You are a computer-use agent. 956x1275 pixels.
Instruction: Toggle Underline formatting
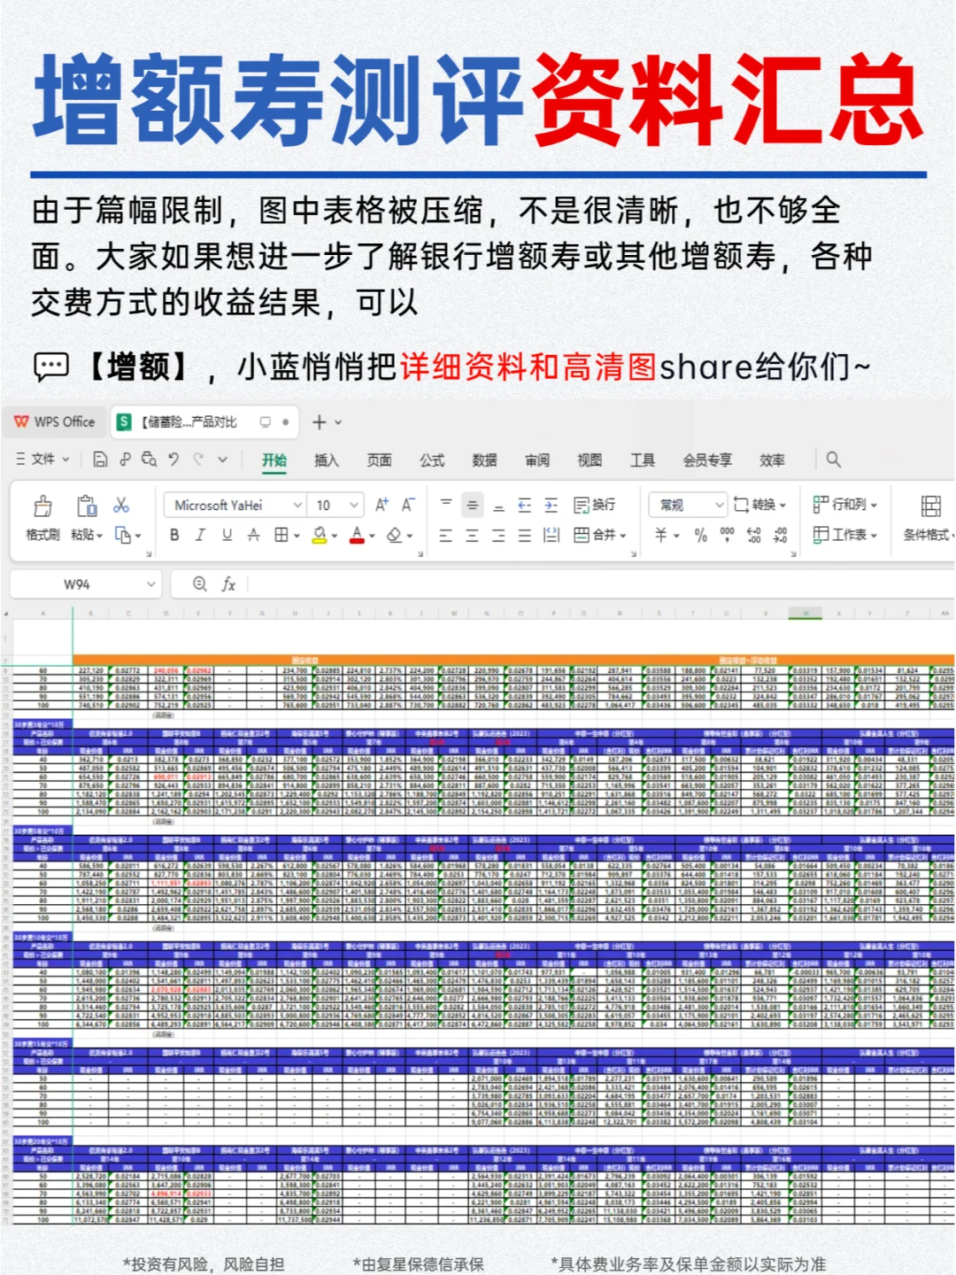click(x=227, y=535)
